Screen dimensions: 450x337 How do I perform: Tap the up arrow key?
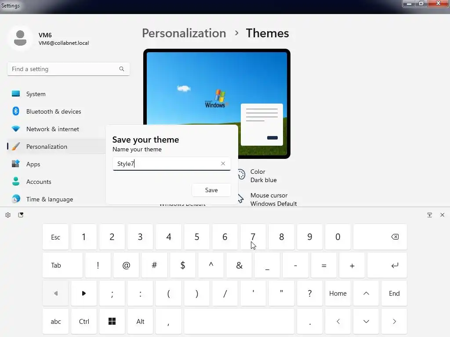(x=366, y=293)
